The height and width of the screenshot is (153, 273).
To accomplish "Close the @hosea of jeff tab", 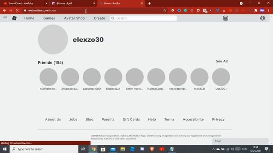I will pos(94,3).
